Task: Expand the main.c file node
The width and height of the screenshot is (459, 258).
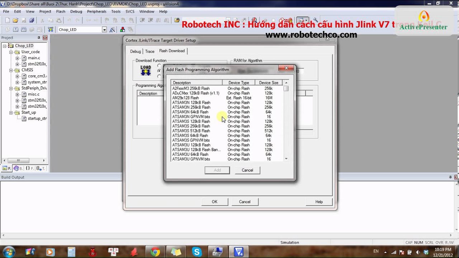Action: (17, 58)
